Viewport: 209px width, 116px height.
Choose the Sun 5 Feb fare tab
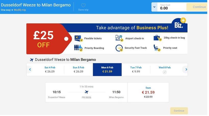tap(79, 70)
